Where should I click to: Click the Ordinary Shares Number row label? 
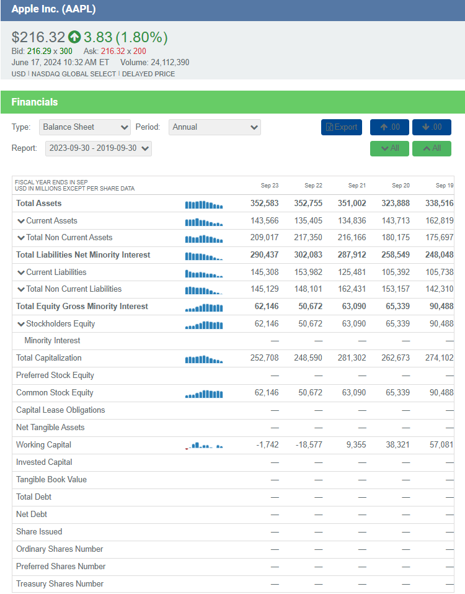point(60,549)
